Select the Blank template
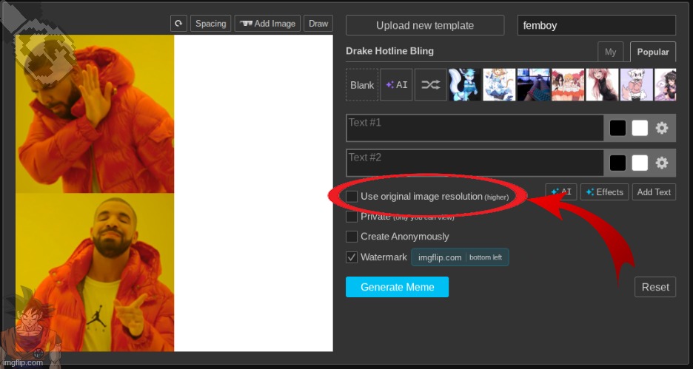This screenshot has height=369, width=693. point(362,85)
